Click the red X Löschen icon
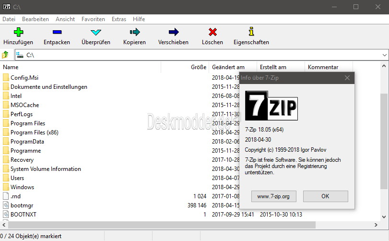The height and width of the screenshot is (241, 389). click(x=212, y=32)
